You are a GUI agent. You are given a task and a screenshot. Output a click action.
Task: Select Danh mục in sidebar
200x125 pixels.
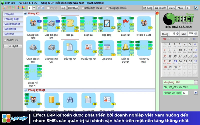click(13, 34)
